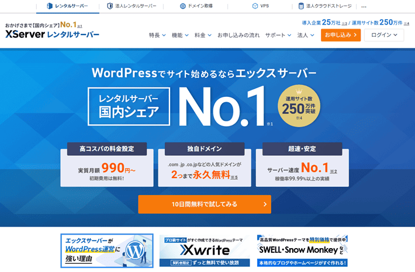Click the arrow on the 10日間無料 button
The height and width of the screenshot is (272, 415).
point(265,204)
